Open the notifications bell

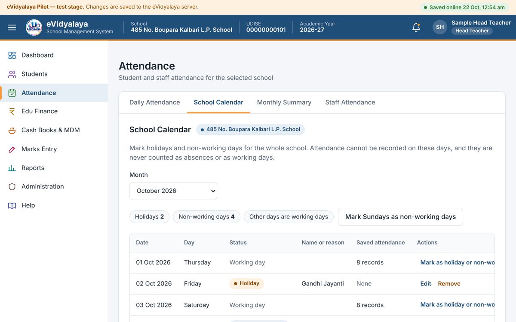coord(416,27)
